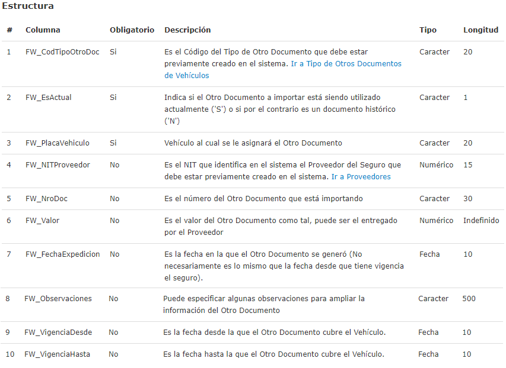Click the FW_NroDoc cell

point(46,199)
